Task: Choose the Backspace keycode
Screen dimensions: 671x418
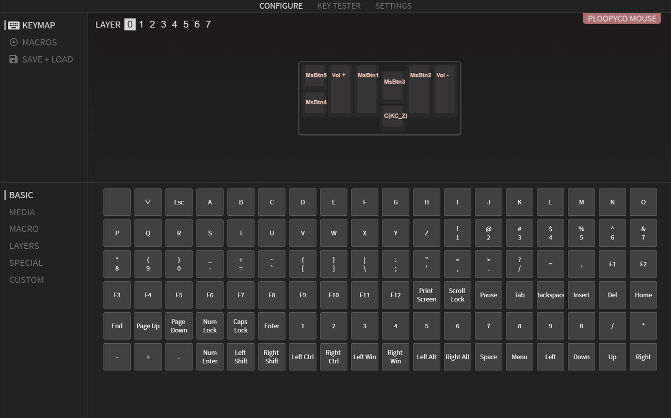Action: click(x=550, y=295)
